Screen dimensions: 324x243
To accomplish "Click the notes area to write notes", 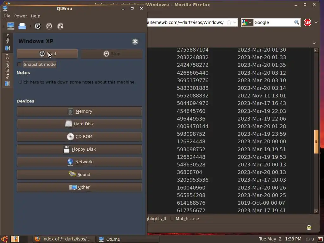I will pyautogui.click(x=77, y=82).
